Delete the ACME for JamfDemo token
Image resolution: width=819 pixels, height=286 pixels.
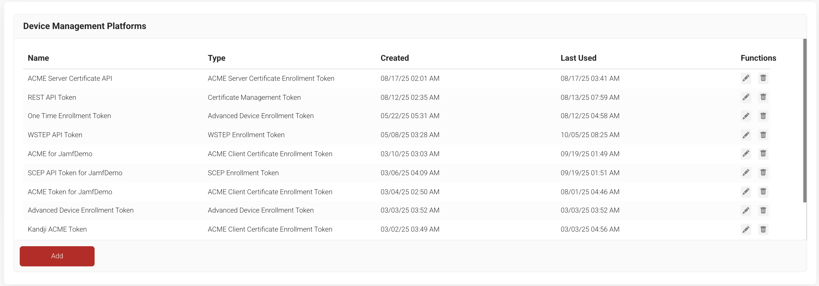click(763, 154)
